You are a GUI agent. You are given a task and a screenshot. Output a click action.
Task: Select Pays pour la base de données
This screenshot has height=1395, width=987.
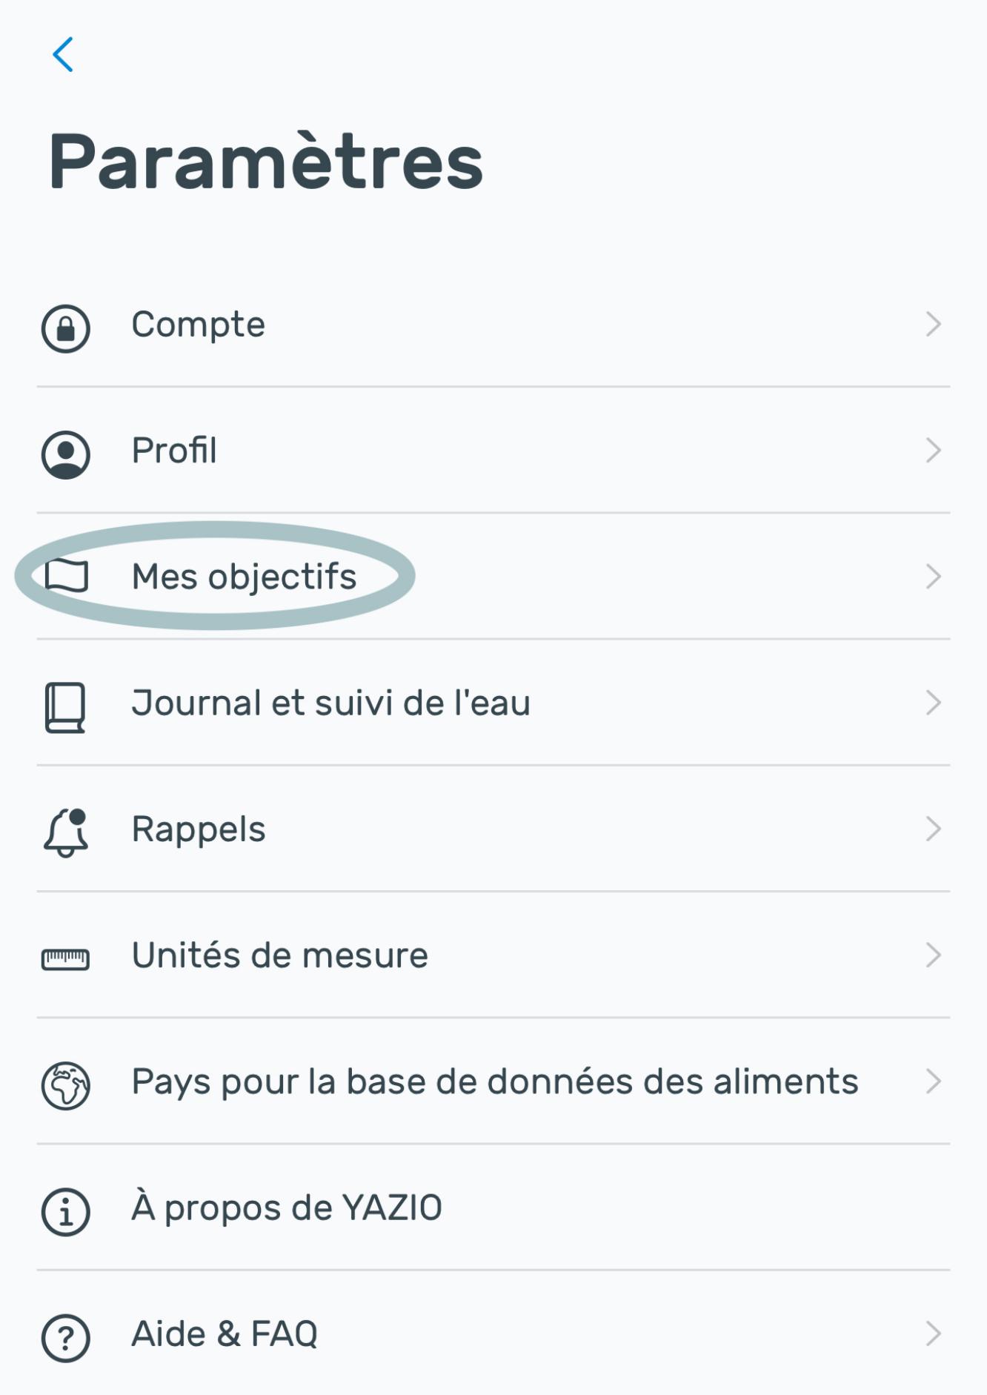[494, 1081]
